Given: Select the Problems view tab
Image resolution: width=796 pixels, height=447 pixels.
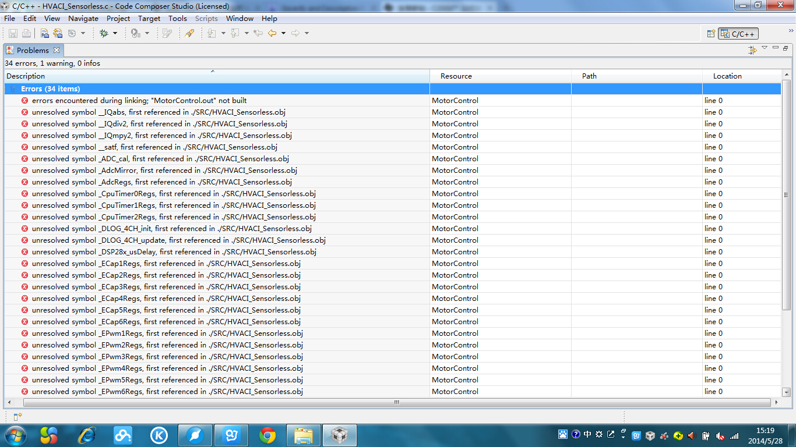Looking at the screenshot, I should (33, 51).
